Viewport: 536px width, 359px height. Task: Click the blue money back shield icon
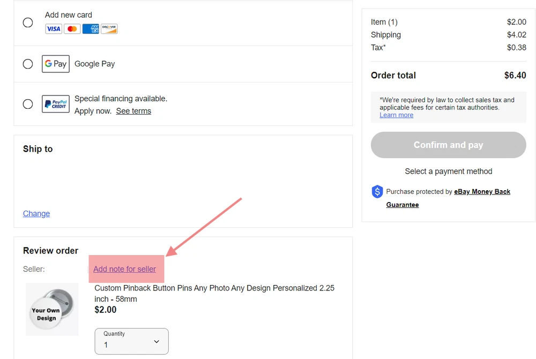coord(377,191)
